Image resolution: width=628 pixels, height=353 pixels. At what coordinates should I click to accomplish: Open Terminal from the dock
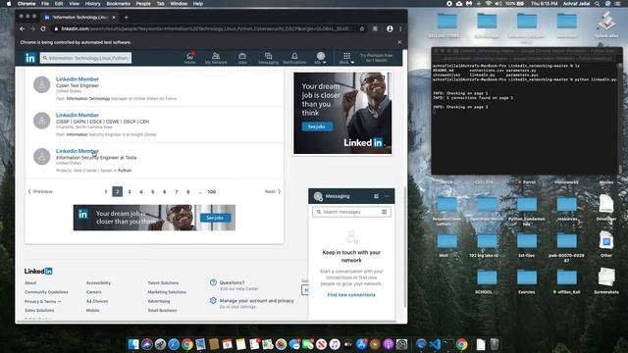coord(448,344)
